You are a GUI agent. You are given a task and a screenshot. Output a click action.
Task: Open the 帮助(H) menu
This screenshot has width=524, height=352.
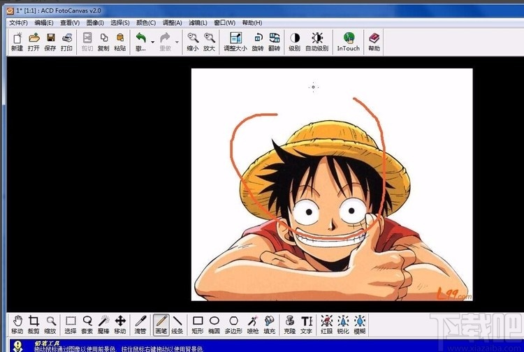252,23
